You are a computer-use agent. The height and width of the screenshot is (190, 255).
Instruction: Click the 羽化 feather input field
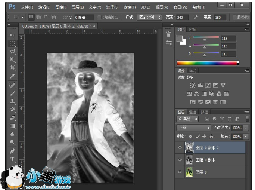pos(84,18)
